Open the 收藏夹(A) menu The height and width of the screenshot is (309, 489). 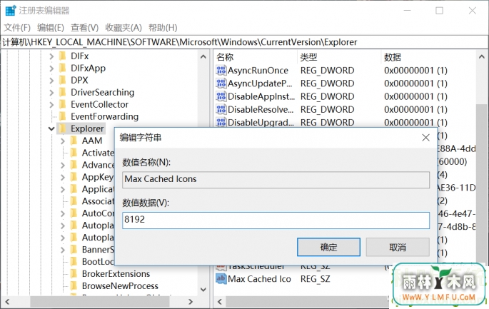click(123, 28)
